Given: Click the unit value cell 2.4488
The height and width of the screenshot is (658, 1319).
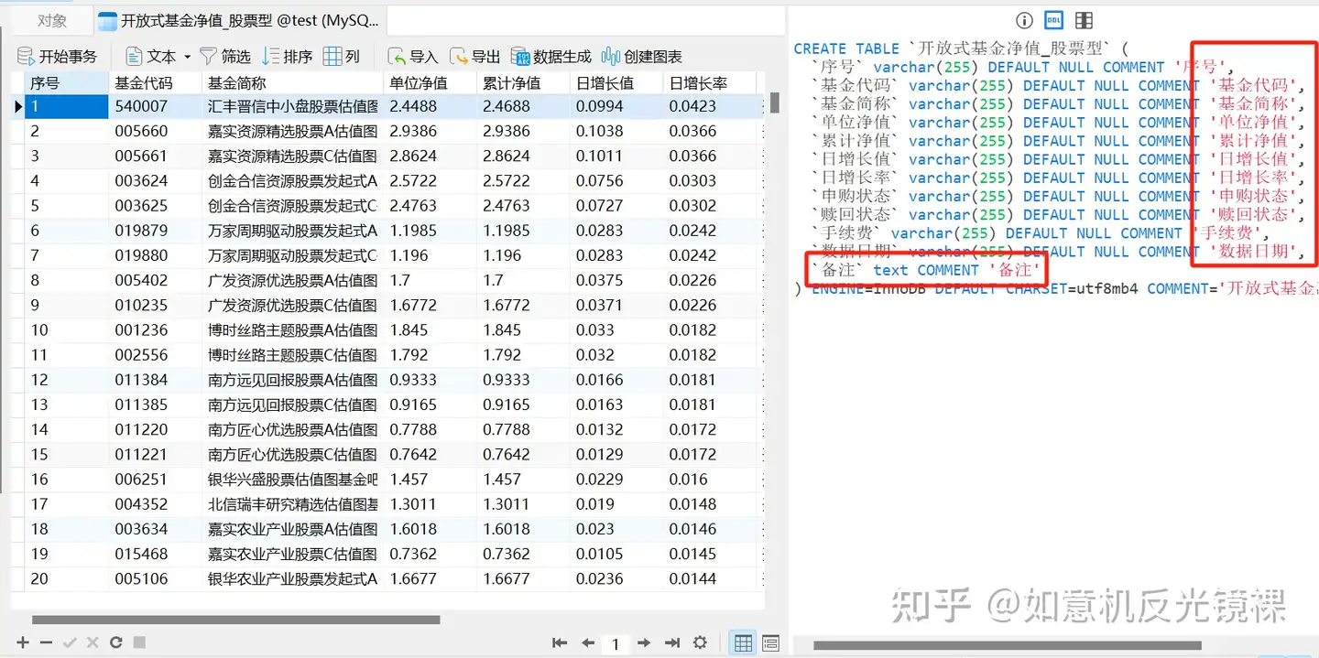Looking at the screenshot, I should coord(430,106).
